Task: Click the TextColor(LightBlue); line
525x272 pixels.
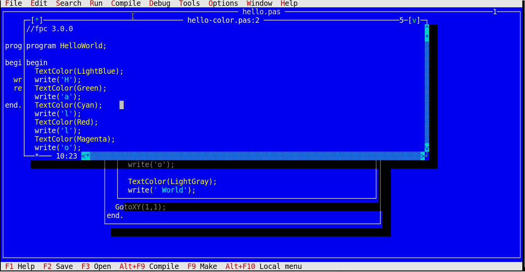Action: coord(79,71)
